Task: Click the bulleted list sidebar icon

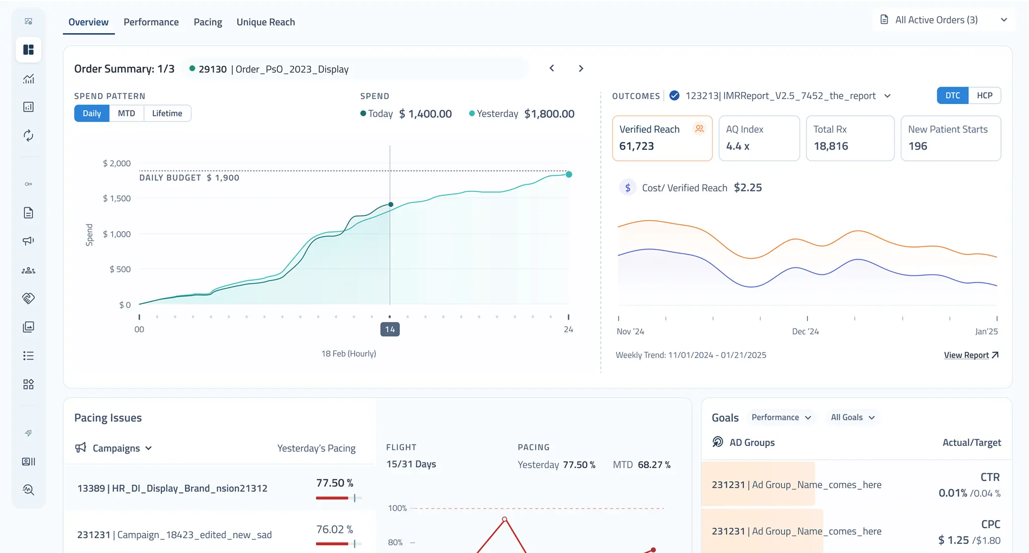Action: (28, 356)
